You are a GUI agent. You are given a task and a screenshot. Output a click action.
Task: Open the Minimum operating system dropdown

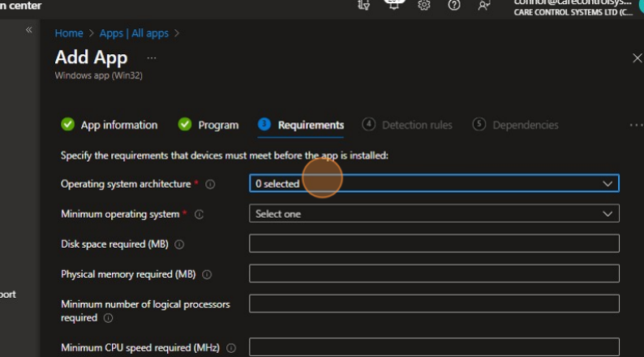(x=433, y=214)
